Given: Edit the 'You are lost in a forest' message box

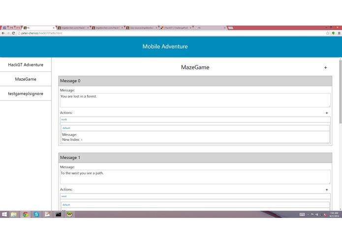Looking at the screenshot, I should 195,100.
